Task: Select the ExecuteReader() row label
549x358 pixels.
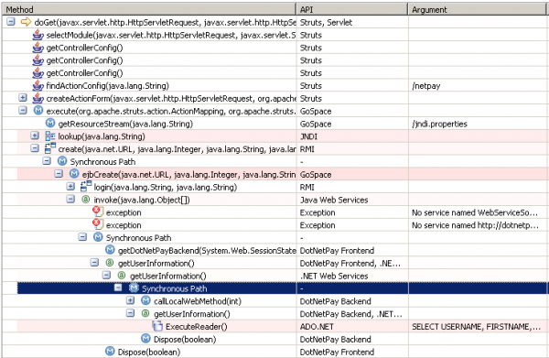Action: tap(197, 327)
